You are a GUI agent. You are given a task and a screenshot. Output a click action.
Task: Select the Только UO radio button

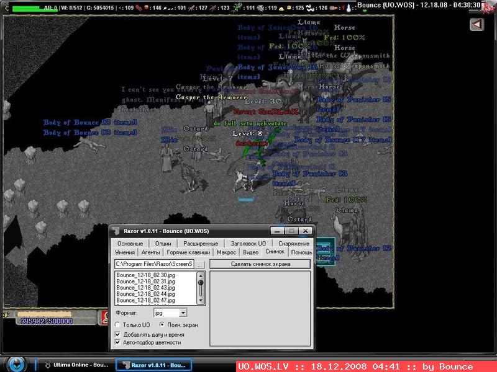117,325
